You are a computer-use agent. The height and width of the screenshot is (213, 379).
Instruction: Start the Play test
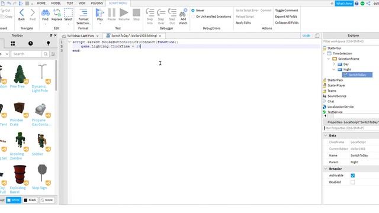coord(100,12)
